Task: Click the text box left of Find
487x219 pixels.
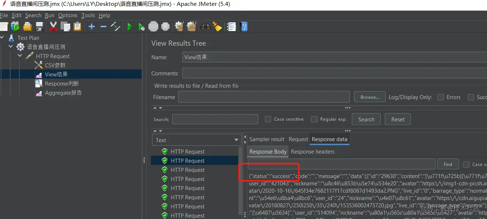Action: tap(342, 164)
